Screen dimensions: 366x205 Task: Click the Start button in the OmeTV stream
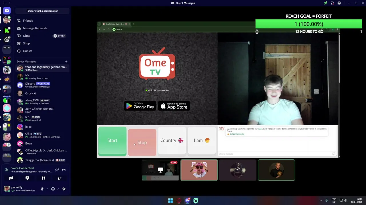pyautogui.click(x=112, y=141)
